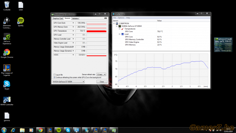Open the GPU Memory Clock sensor dropdown
236x133 pixels.
point(73,27)
